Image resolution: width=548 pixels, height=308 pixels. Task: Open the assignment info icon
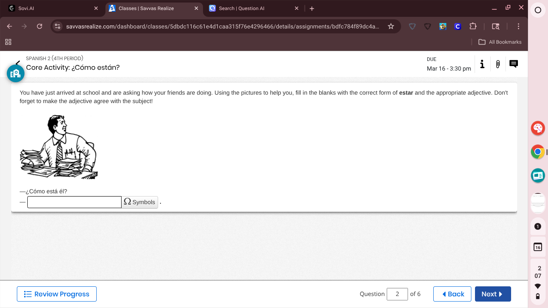(482, 64)
